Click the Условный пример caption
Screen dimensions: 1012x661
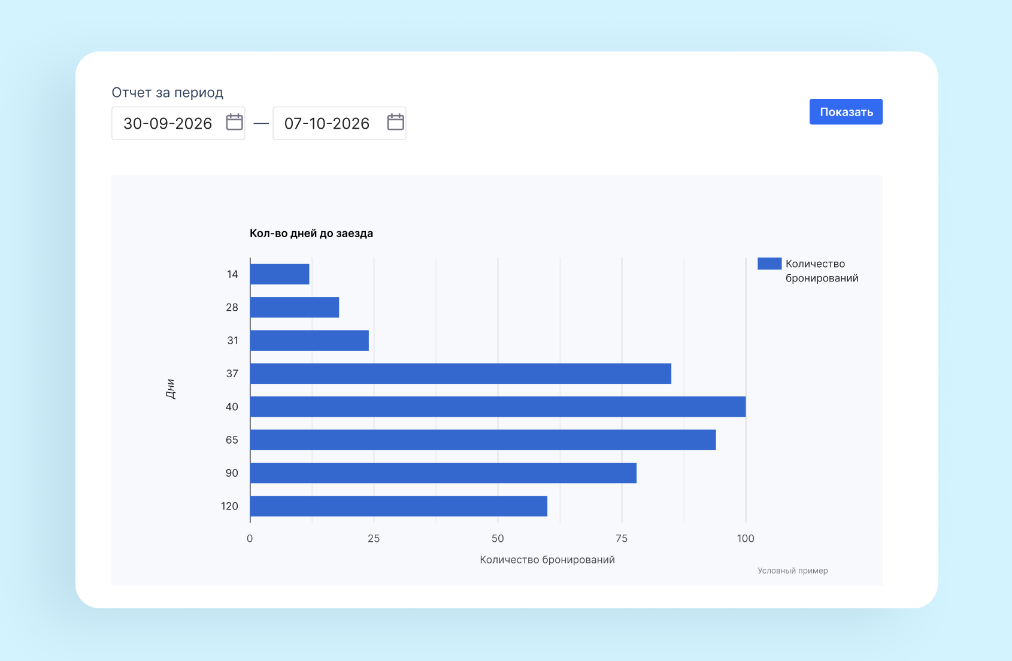pyautogui.click(x=793, y=571)
